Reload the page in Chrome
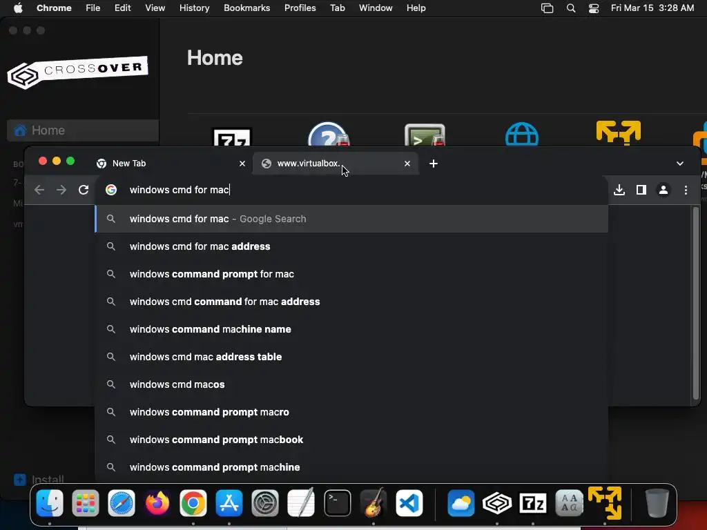 pos(84,190)
